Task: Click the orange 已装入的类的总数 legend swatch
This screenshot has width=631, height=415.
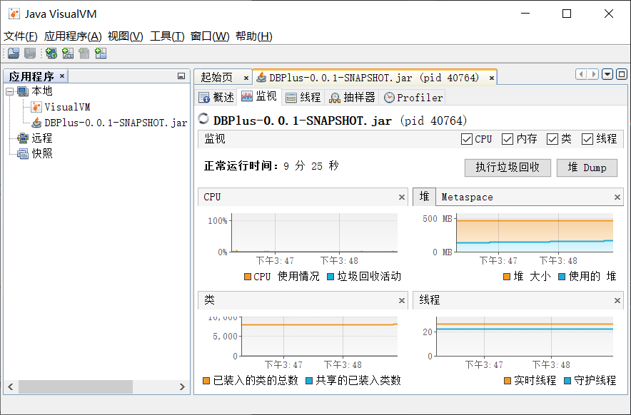Action: pos(206,381)
